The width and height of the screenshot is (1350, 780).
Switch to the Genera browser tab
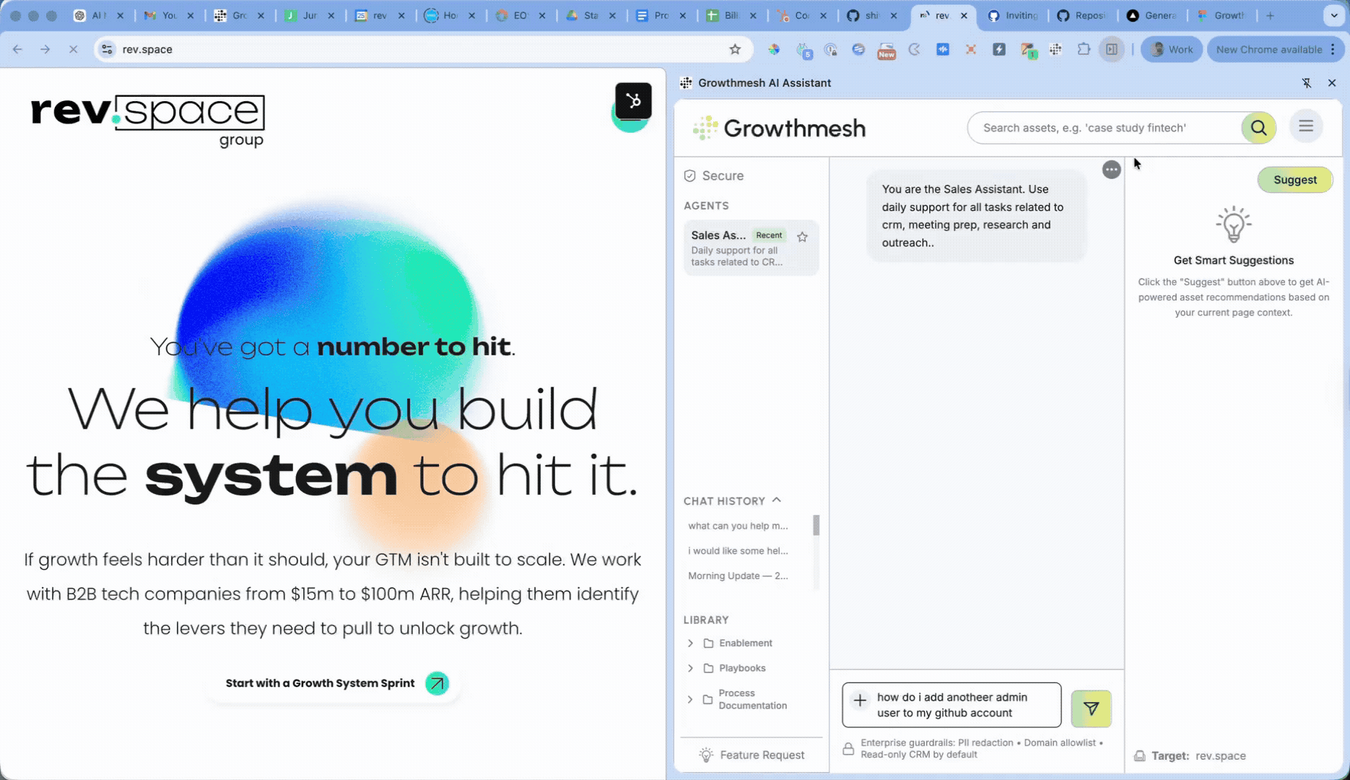coord(1153,15)
